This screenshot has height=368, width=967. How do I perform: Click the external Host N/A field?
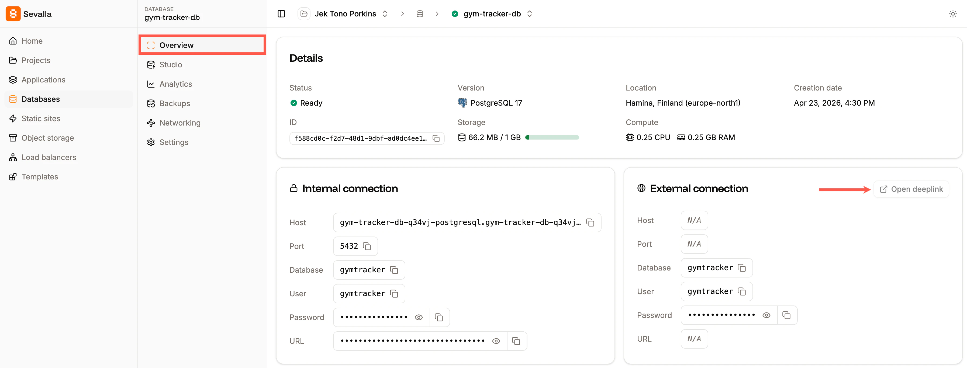(x=694, y=220)
